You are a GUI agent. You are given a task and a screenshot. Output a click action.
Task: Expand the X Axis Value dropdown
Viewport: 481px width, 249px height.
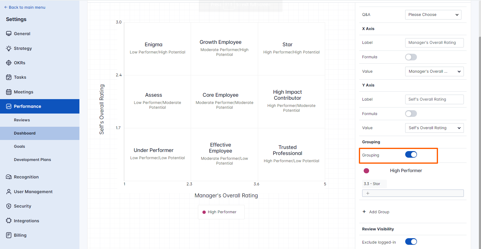tap(434, 71)
